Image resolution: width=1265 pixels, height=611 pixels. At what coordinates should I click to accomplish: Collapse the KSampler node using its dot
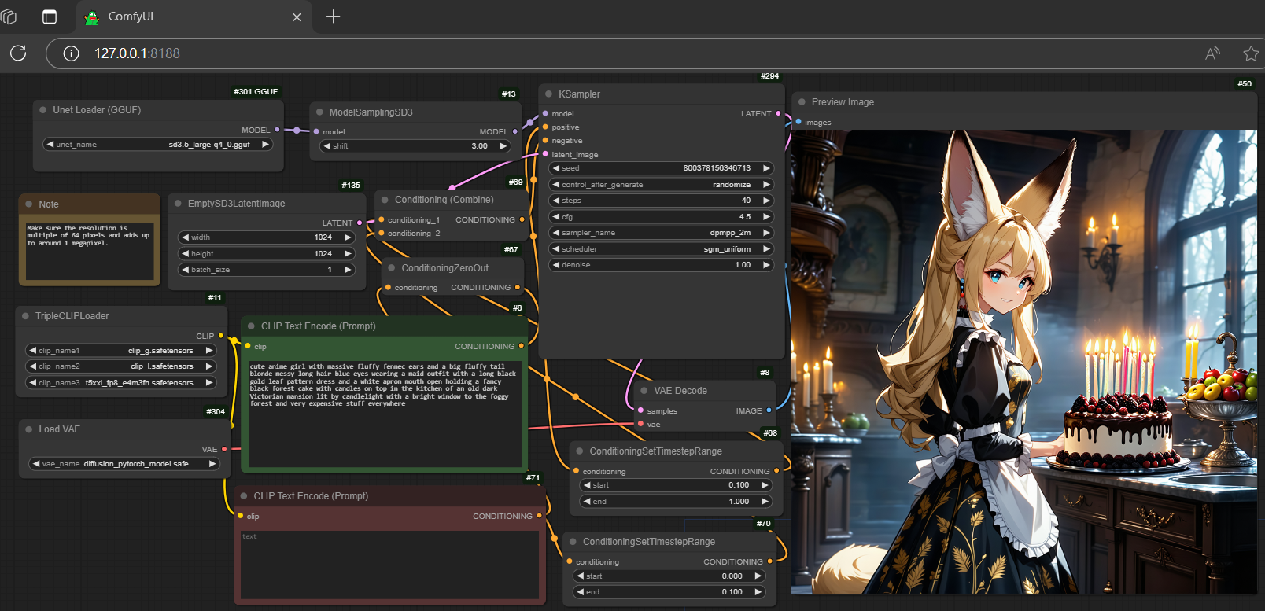[x=548, y=94]
